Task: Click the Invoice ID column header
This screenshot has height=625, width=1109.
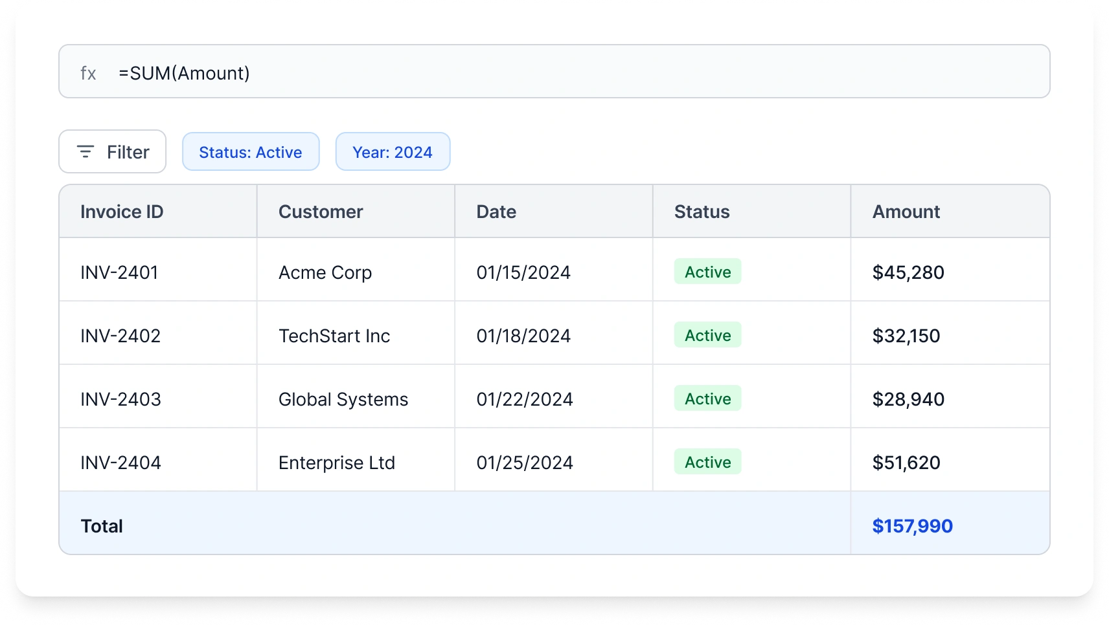Action: tap(158, 212)
